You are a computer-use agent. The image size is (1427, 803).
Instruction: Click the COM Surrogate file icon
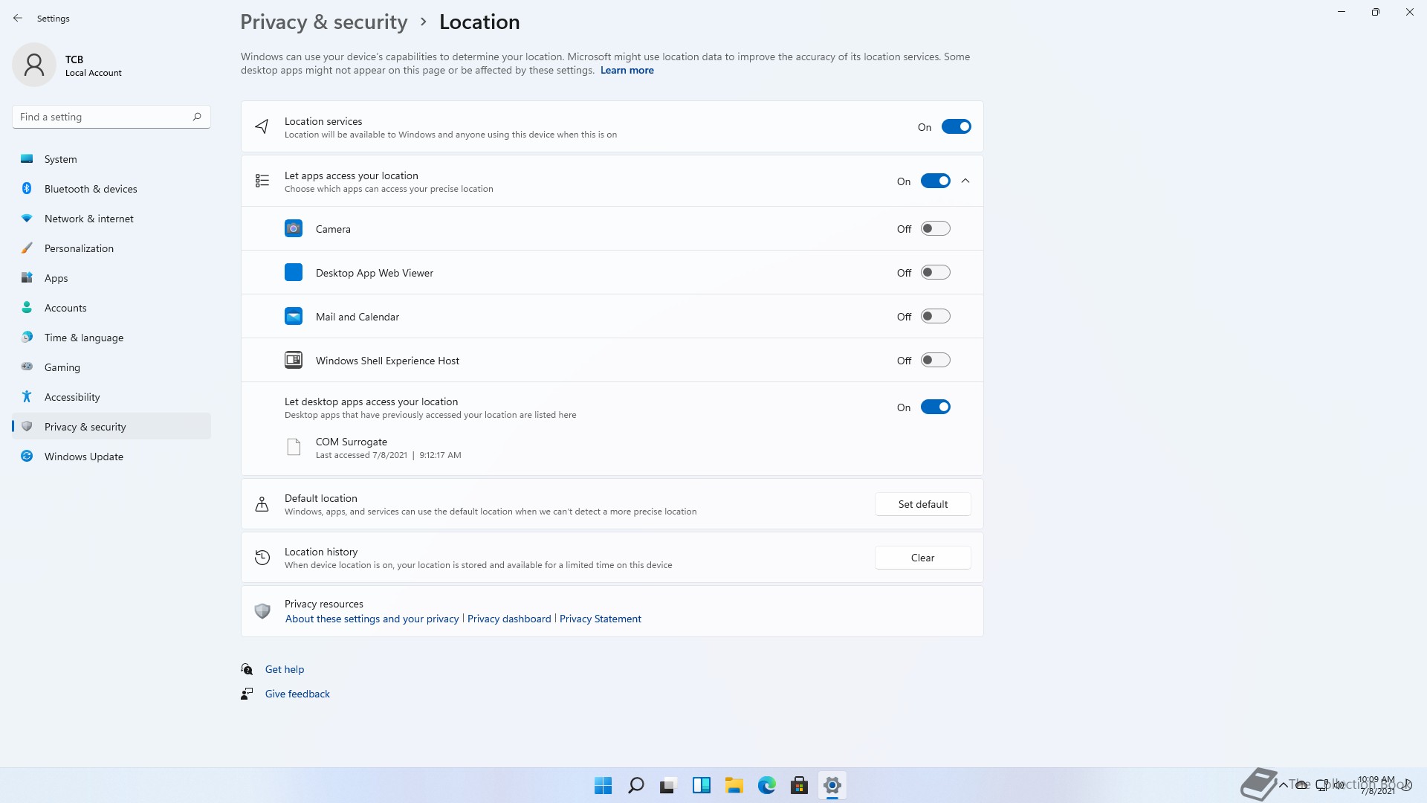coord(294,447)
